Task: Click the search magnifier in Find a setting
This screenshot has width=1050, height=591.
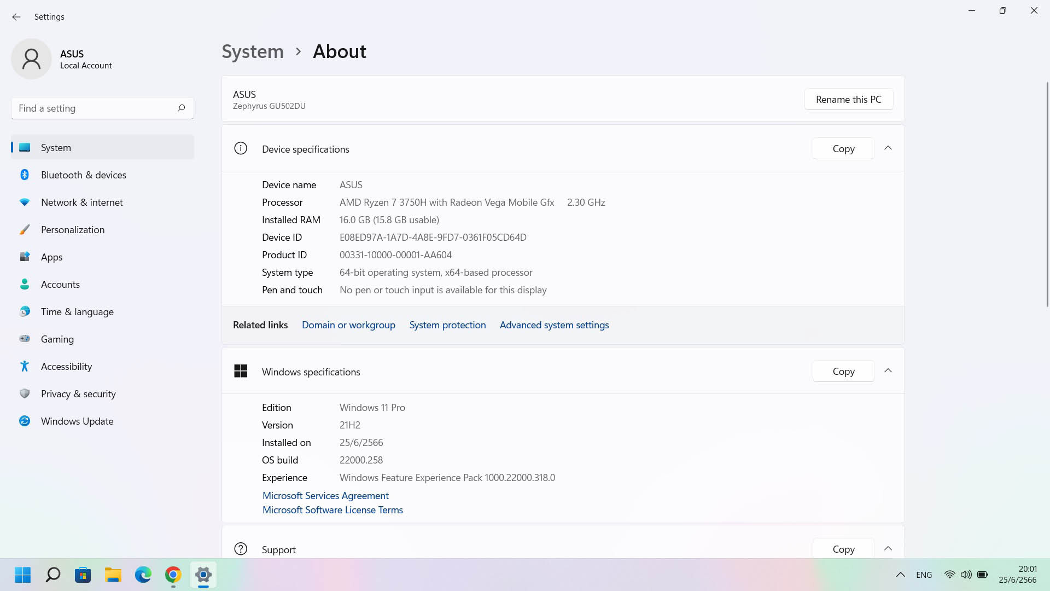Action: (181, 108)
